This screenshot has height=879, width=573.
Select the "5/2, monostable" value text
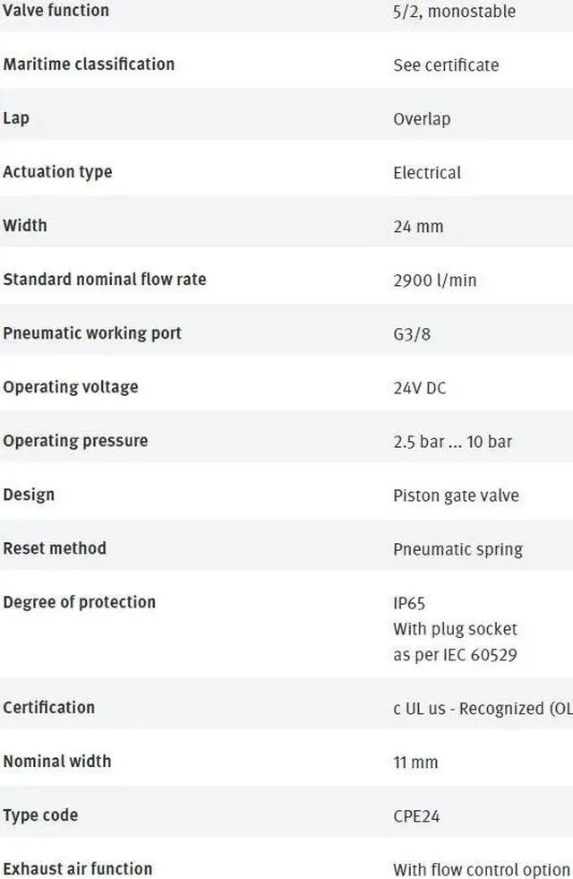[x=454, y=12]
